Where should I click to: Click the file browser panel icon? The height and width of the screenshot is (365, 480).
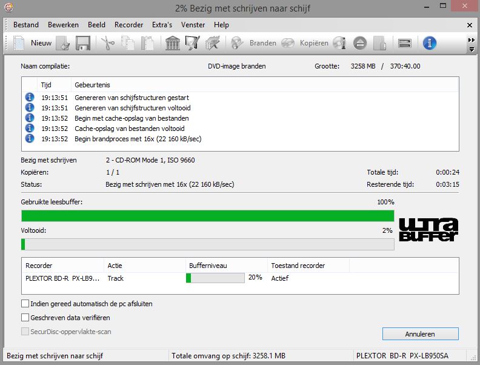tap(380, 43)
